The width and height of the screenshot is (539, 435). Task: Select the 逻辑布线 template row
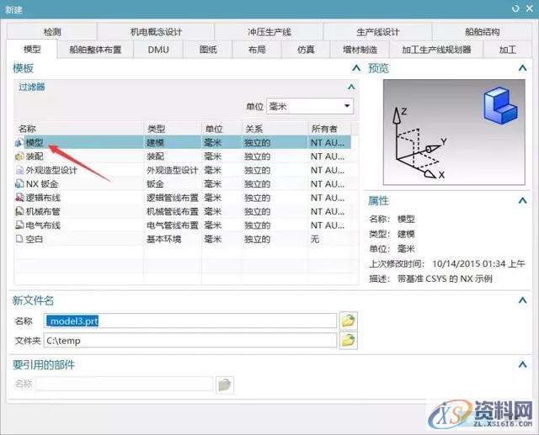183,198
